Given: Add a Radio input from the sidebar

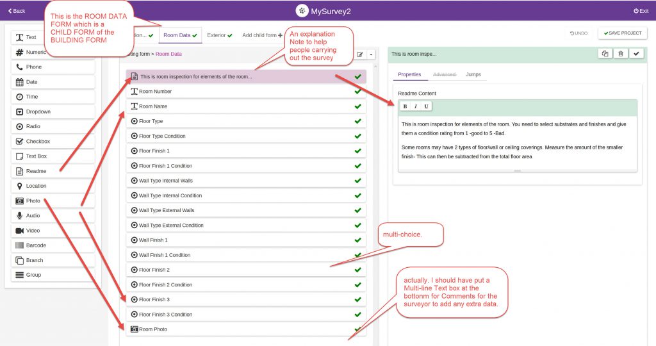Looking at the screenshot, I should [x=53, y=126].
